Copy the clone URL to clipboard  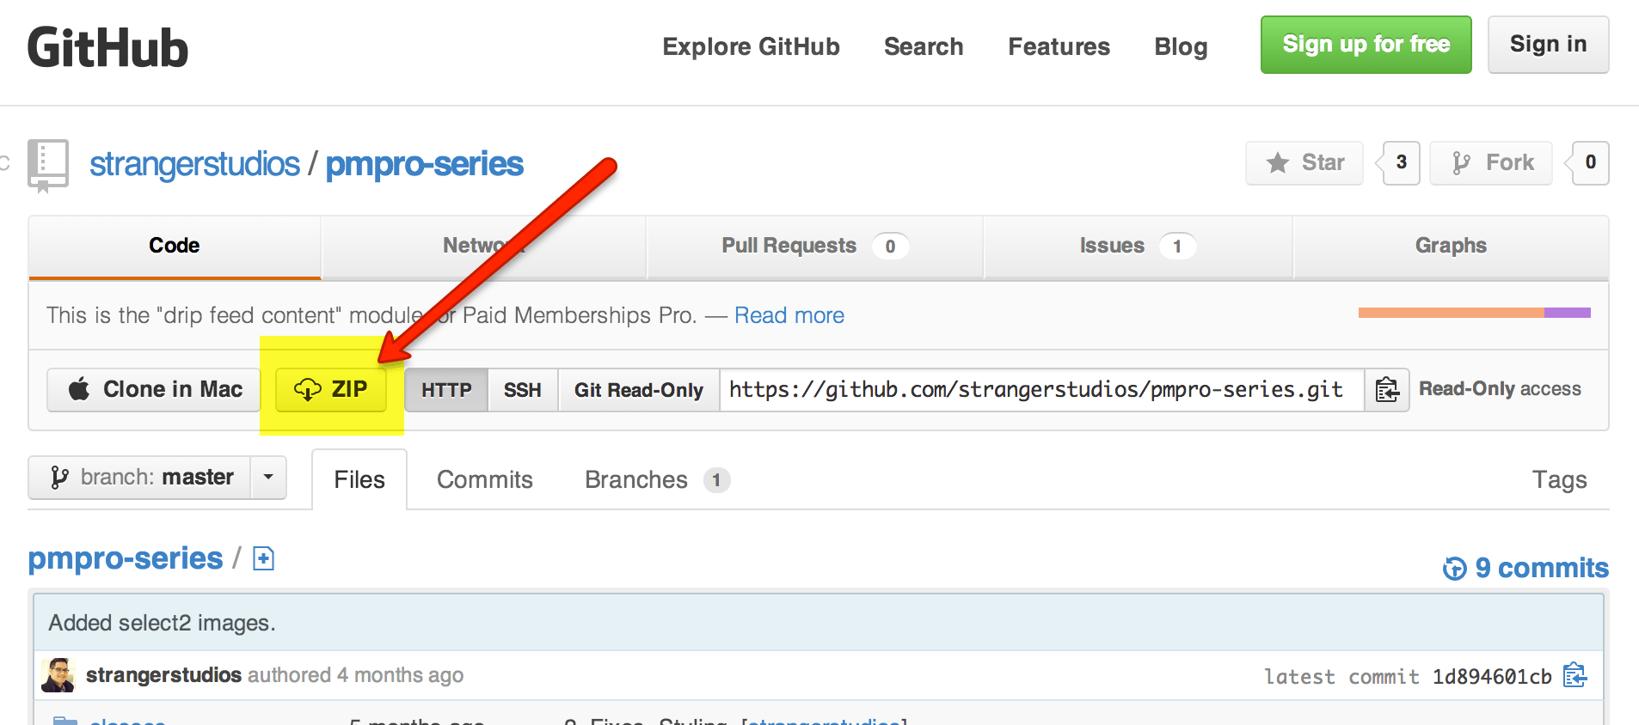[1386, 390]
